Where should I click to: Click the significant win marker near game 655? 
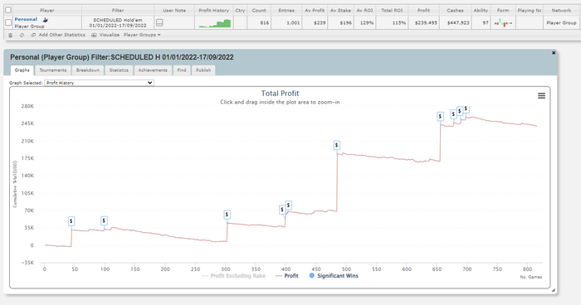[440, 117]
